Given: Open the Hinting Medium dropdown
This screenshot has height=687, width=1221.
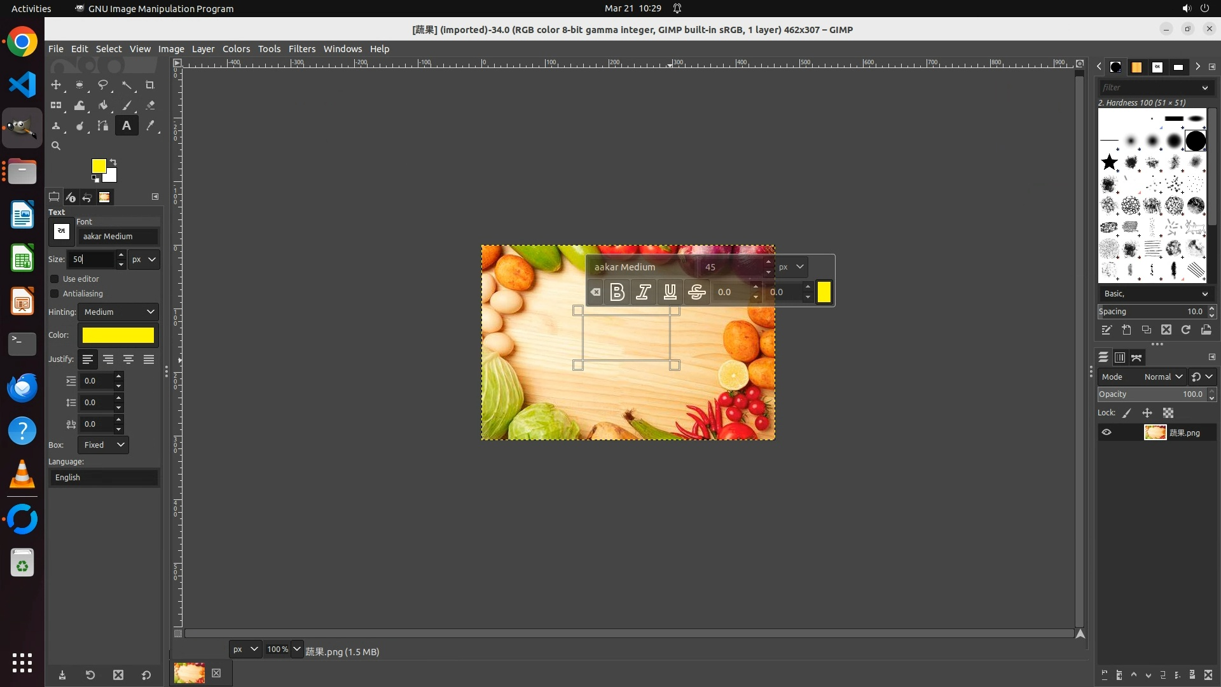Looking at the screenshot, I should (118, 312).
